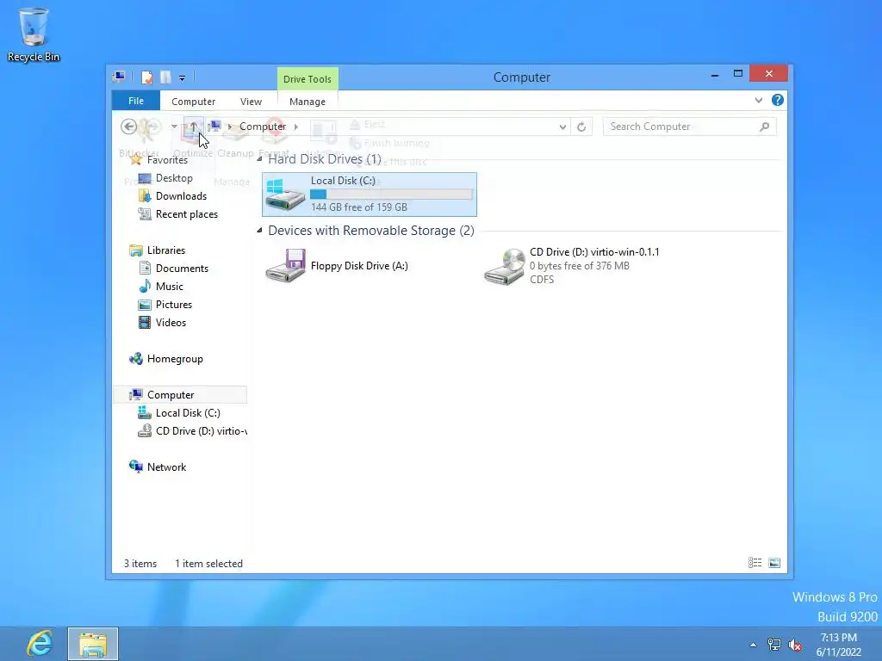Screen dimensions: 882x661
Task: Collapse the Hard Disk Drives group
Action: point(259,159)
